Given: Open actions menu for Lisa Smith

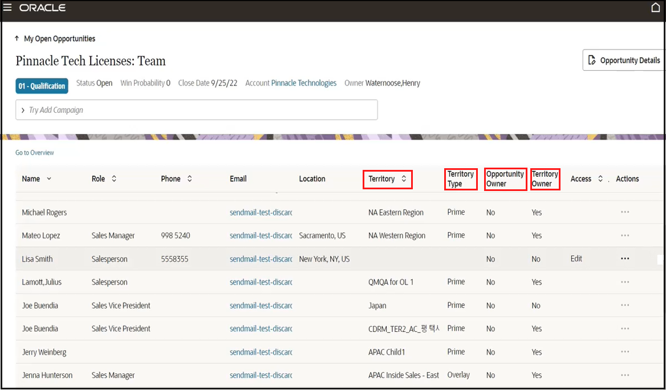Looking at the screenshot, I should 625,259.
